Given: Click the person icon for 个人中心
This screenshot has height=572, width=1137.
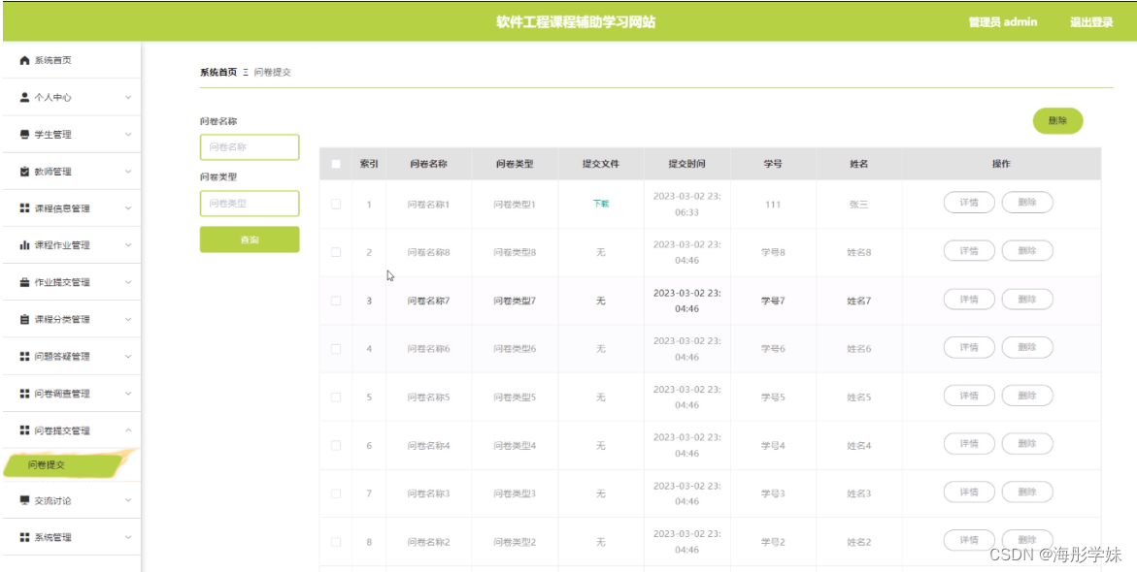Looking at the screenshot, I should [24, 97].
